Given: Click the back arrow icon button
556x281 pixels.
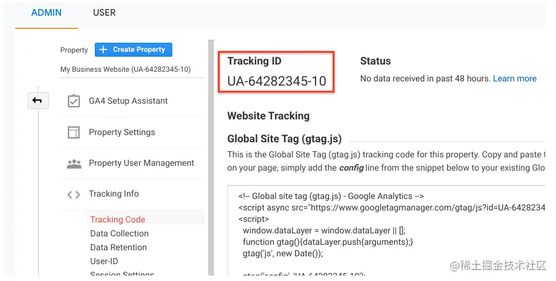Looking at the screenshot, I should click(38, 101).
